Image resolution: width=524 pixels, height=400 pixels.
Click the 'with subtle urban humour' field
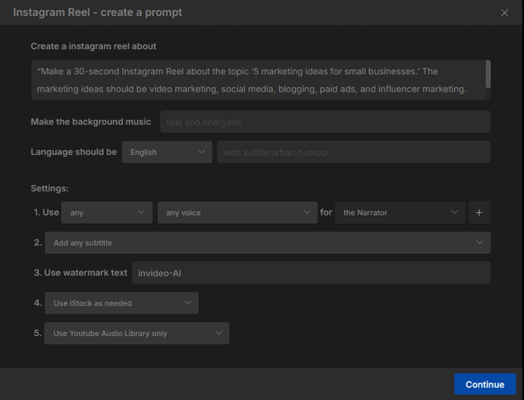coord(353,152)
